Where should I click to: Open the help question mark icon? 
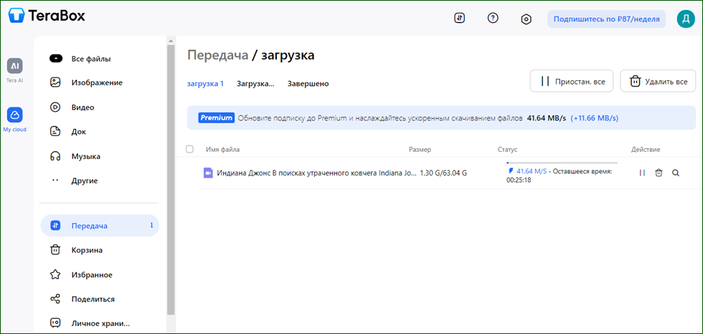click(x=493, y=19)
